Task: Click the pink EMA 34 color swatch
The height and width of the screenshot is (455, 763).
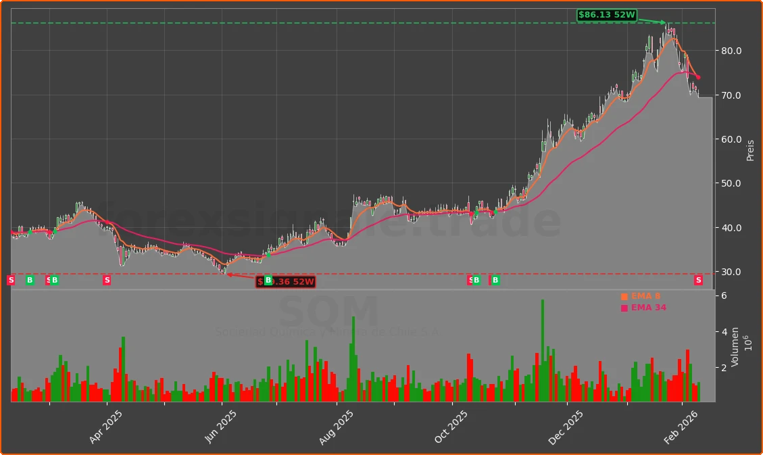Action: tap(623, 307)
